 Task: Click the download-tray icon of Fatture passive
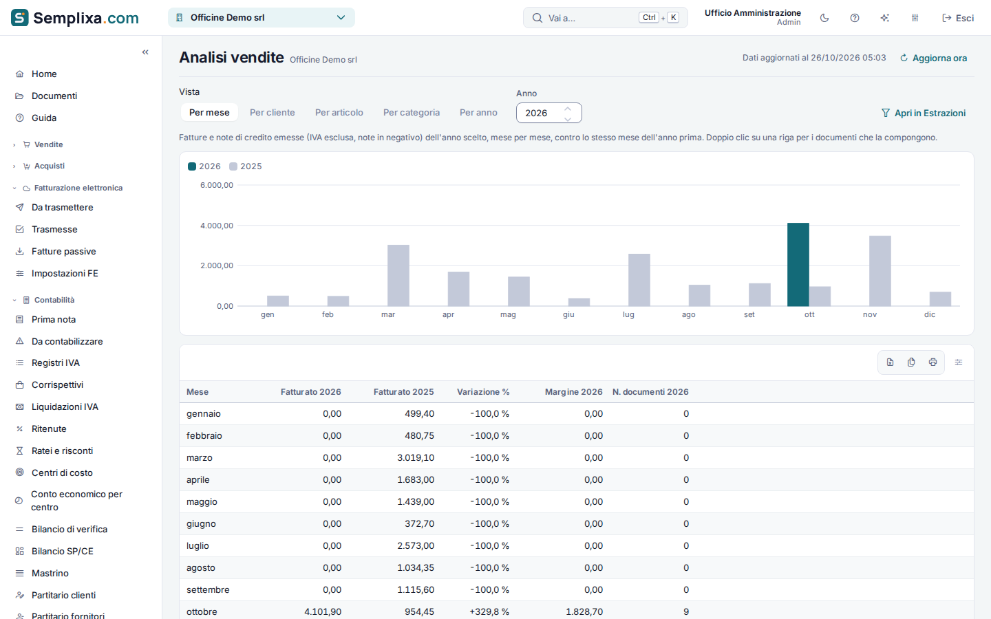pyautogui.click(x=20, y=252)
